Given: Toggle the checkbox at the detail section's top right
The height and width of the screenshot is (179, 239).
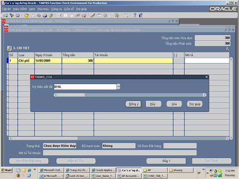Looking at the screenshot, I should point(227,48).
